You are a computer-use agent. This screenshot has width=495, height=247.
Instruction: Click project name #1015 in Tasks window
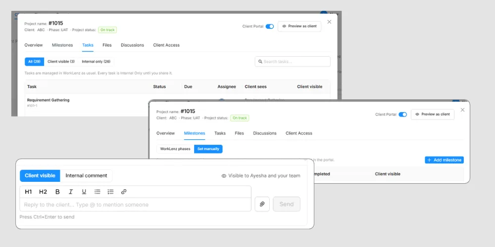coord(55,23)
